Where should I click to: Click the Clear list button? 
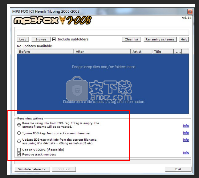[x=131, y=39]
